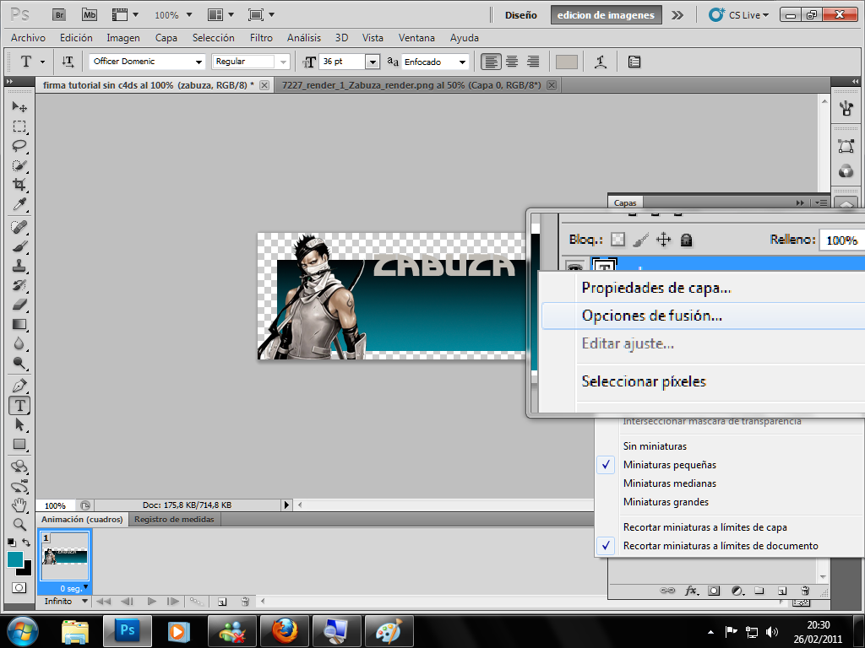This screenshot has width=865, height=648.
Task: Select the Move tool
Action: click(x=19, y=106)
